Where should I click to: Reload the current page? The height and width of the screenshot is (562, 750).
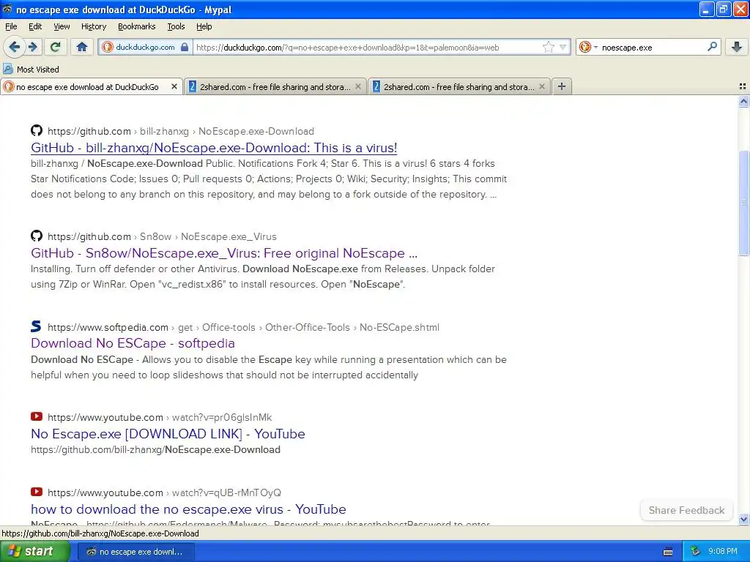pyautogui.click(x=55, y=47)
